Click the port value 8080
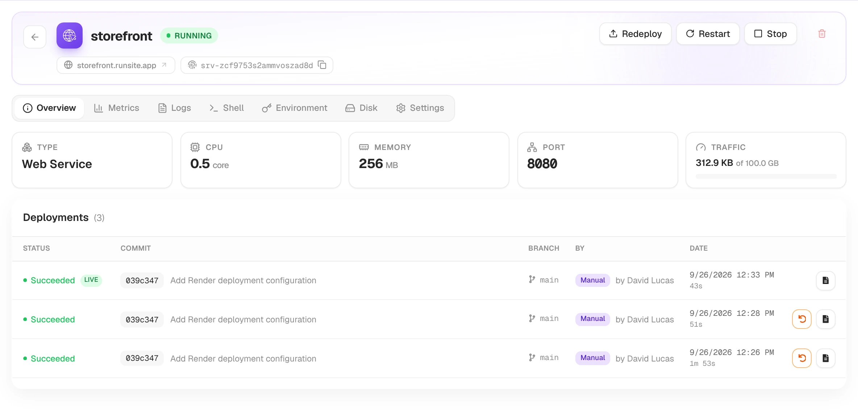 click(542, 164)
